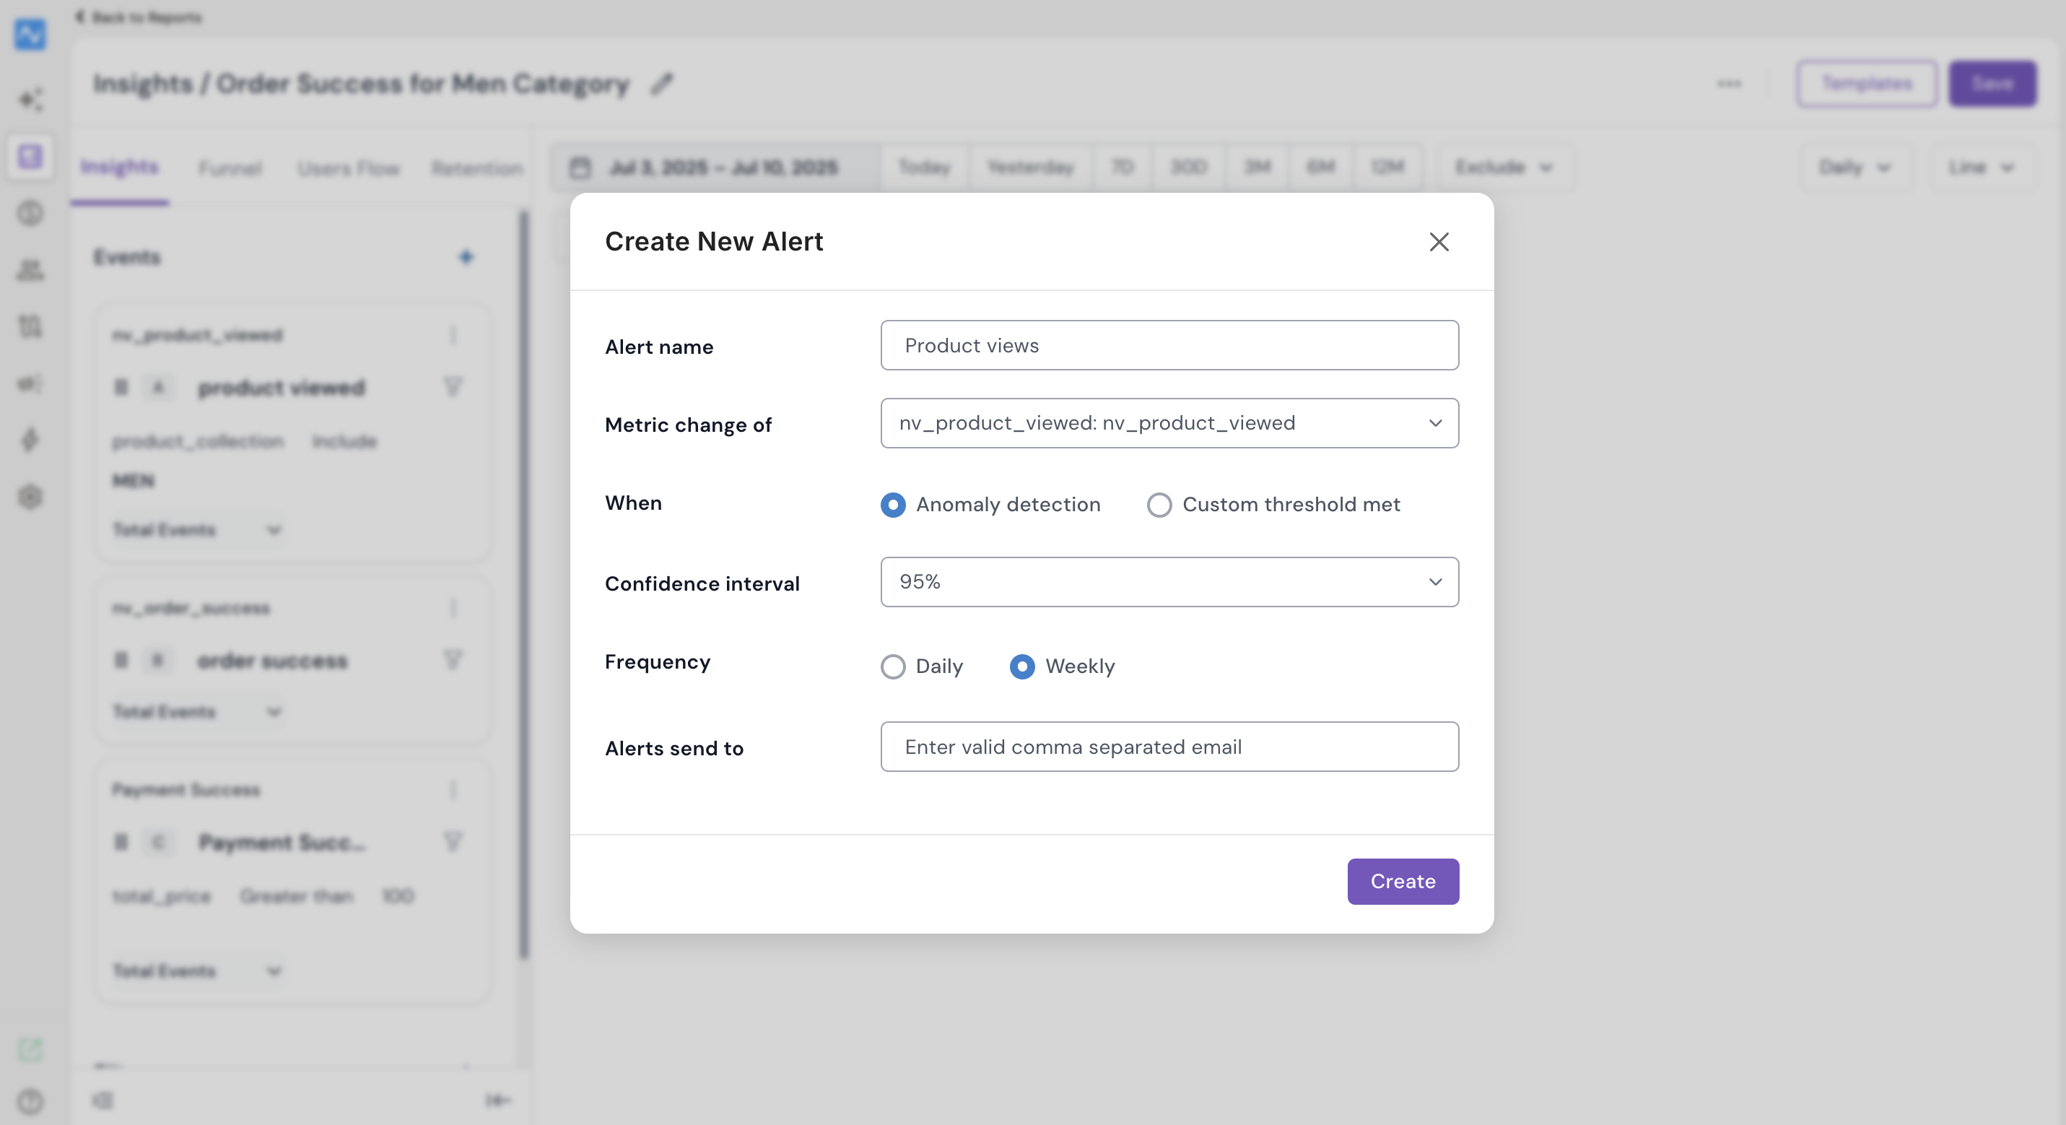Click the Alerts send to email field

point(1169,747)
